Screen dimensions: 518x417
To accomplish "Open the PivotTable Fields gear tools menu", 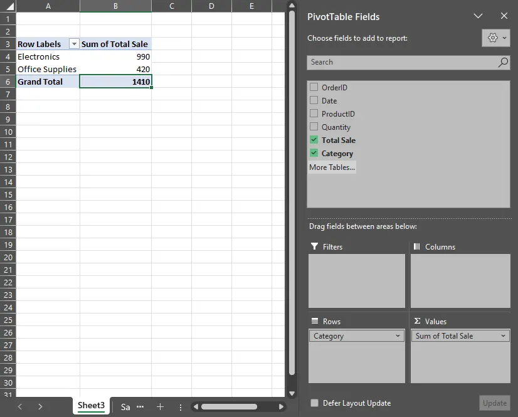I will pyautogui.click(x=496, y=38).
